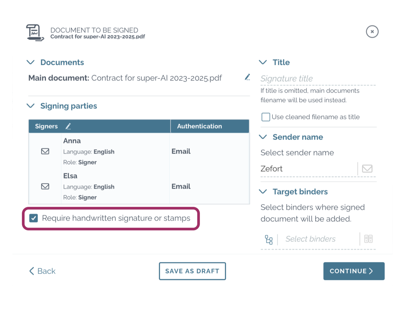
Task: Click the edit pencil beside Main document
Action: [x=247, y=77]
